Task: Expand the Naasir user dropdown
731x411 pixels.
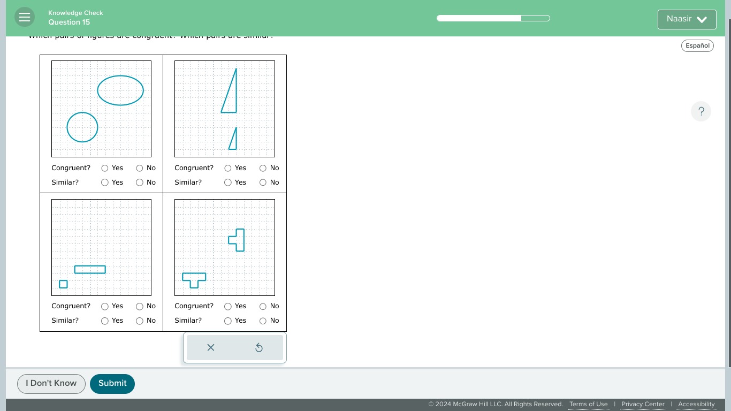Action: 687,19
